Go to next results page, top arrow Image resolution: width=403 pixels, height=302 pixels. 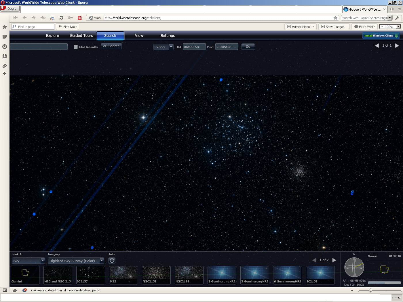pos(397,45)
